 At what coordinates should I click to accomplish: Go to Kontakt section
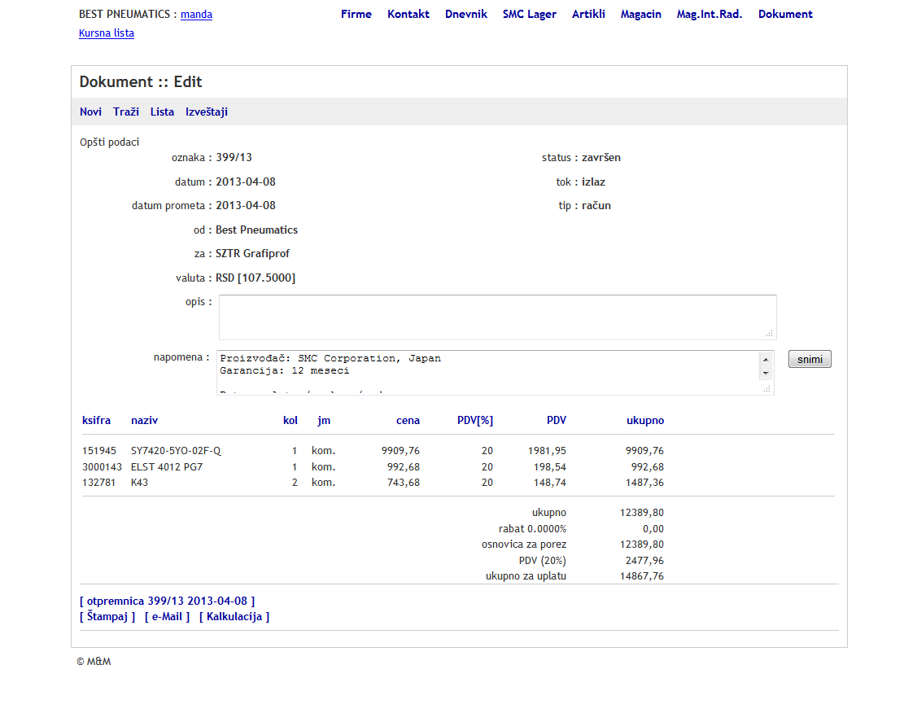point(408,14)
